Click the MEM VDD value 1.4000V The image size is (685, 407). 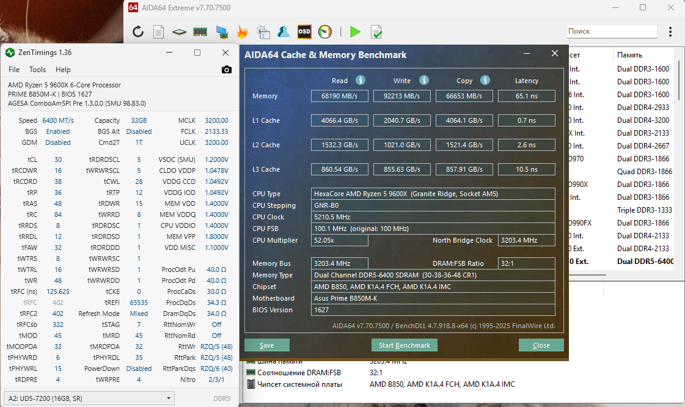click(217, 204)
